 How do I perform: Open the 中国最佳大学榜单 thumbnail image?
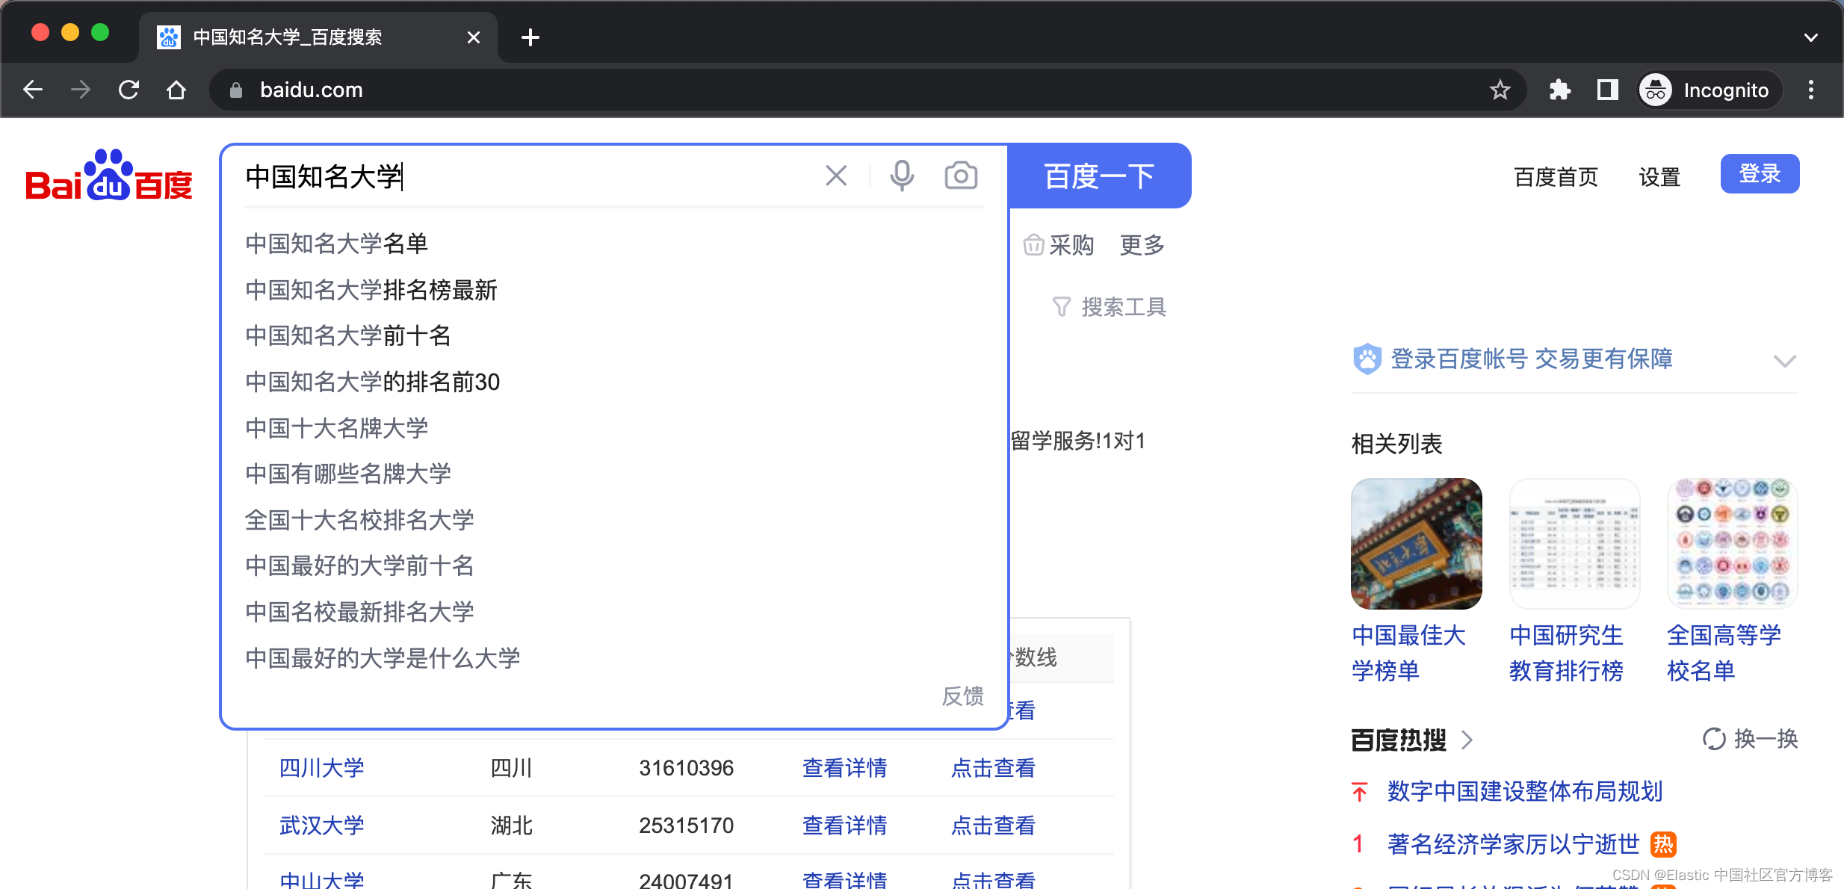(1416, 544)
